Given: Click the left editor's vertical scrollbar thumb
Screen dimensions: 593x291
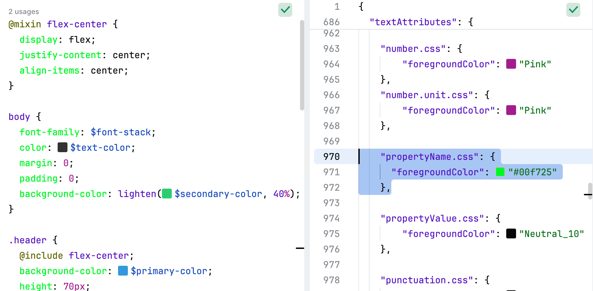Looking at the screenshot, I should (x=302, y=65).
